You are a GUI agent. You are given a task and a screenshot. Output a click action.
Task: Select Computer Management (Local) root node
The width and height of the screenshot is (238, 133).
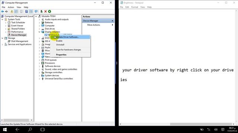point(19,16)
